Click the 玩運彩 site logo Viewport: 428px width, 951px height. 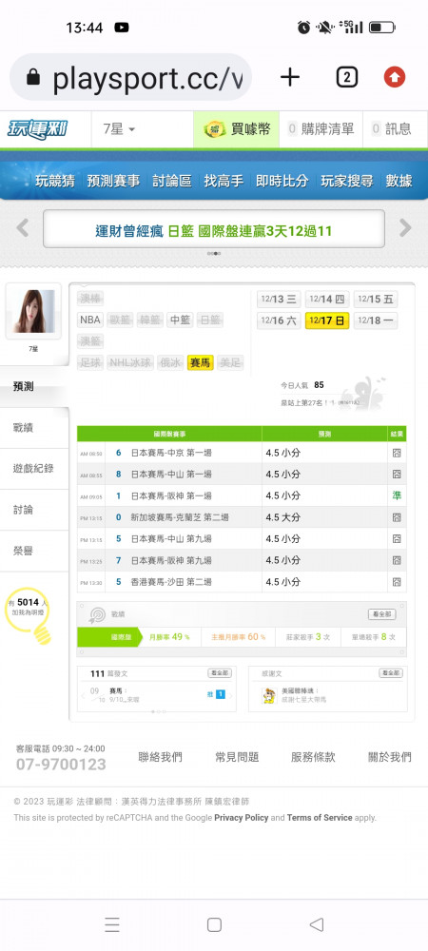(37, 129)
